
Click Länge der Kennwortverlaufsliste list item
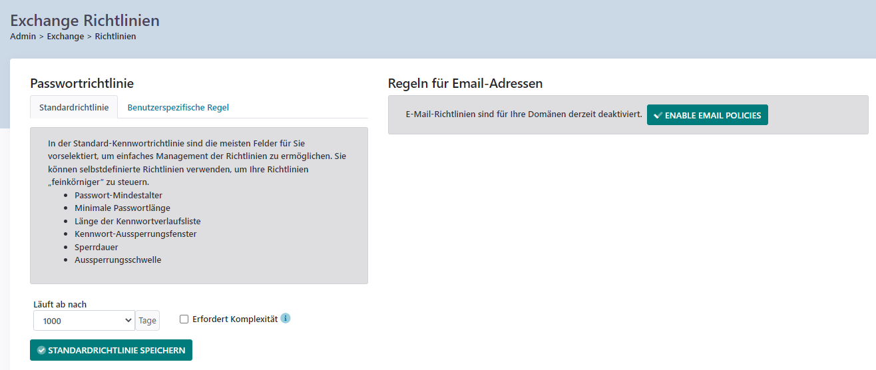[138, 221]
